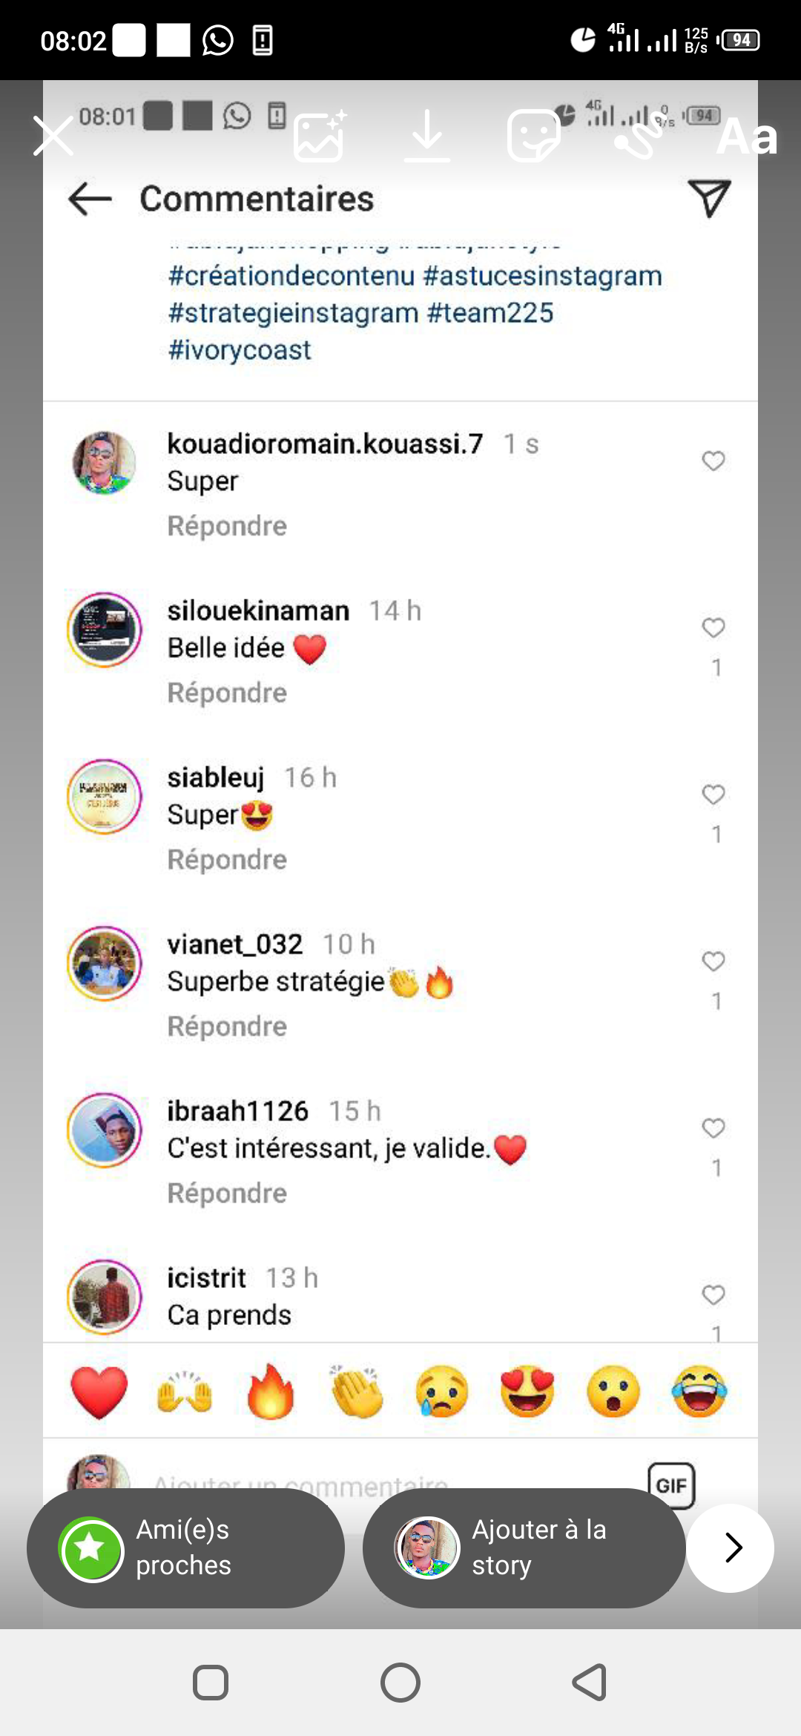Open the GIF picker button
801x1736 pixels.
click(x=671, y=1485)
